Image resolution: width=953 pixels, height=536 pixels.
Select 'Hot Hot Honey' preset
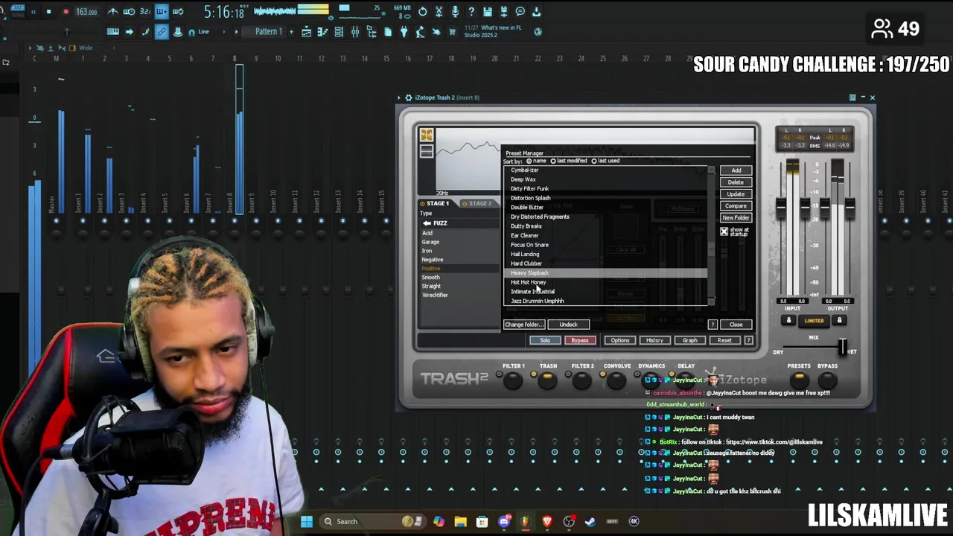coord(606,282)
